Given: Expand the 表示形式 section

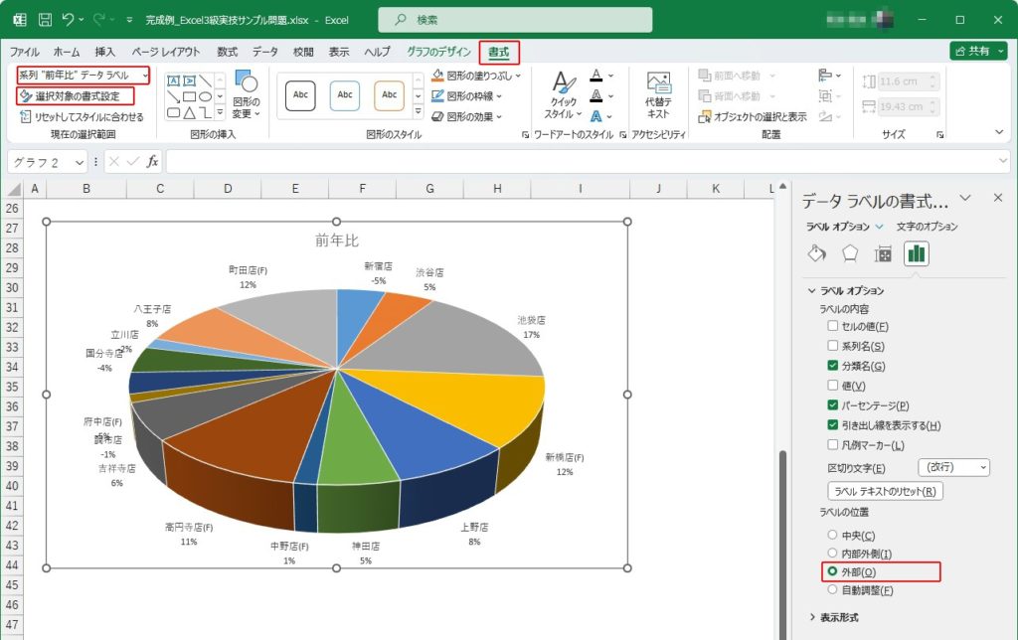Looking at the screenshot, I should pos(835,617).
